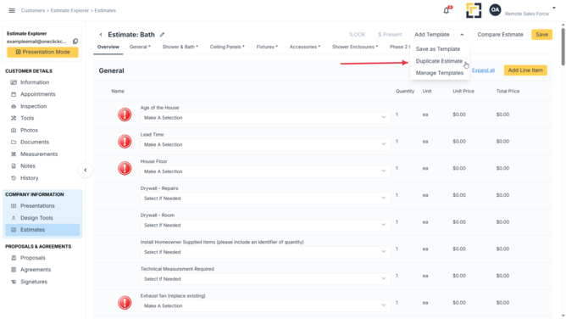This screenshot has width=566, height=319.
Task: Open the OA user avatar
Action: click(x=495, y=10)
